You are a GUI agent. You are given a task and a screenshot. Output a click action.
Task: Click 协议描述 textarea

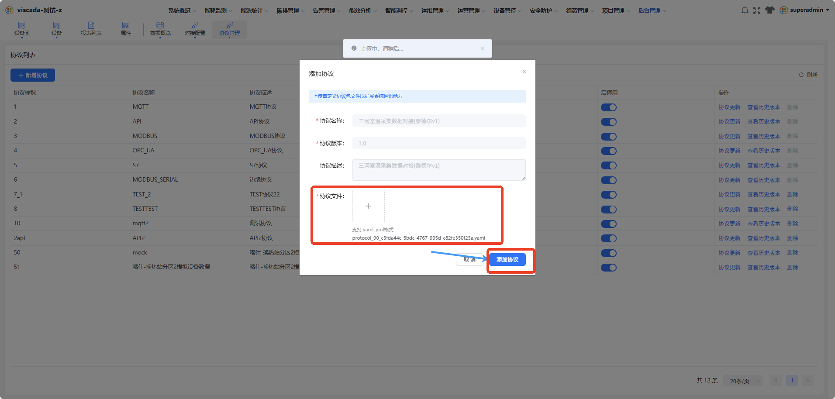439,170
